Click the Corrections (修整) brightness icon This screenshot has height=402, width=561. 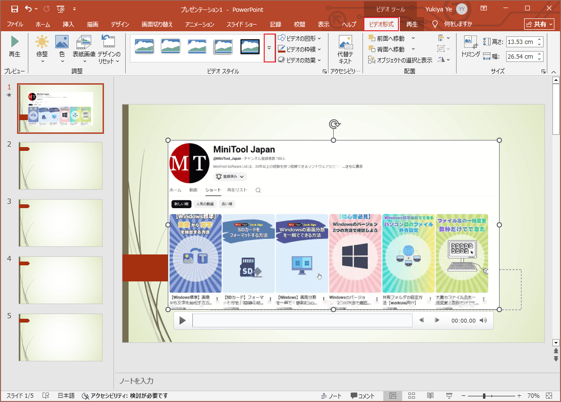42,43
